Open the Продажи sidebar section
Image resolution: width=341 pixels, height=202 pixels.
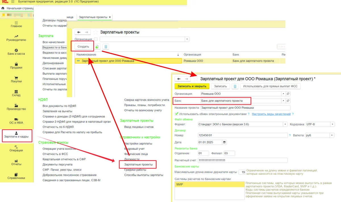pyautogui.click(x=16, y=66)
